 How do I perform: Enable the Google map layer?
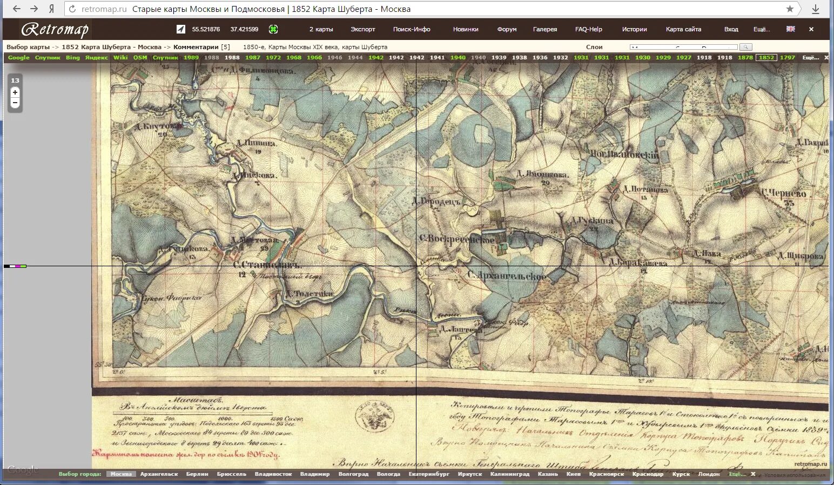click(18, 57)
